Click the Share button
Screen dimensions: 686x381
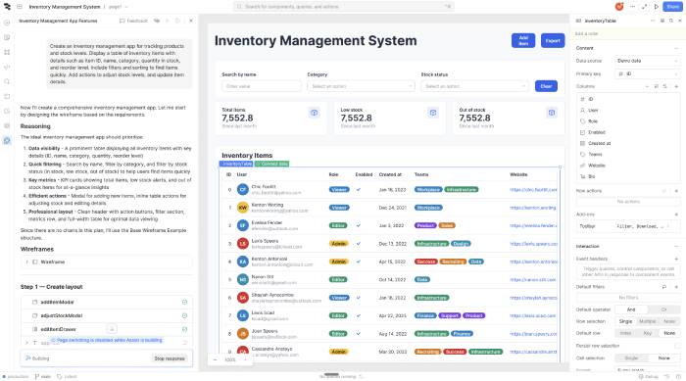click(673, 7)
